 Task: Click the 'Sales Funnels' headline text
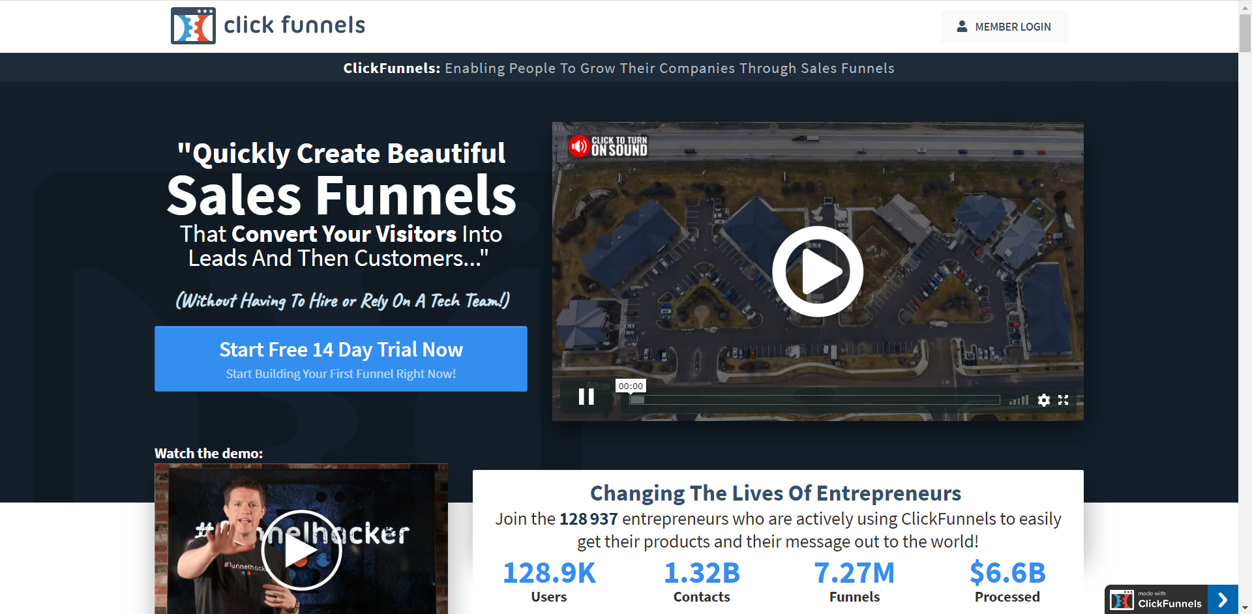coord(342,195)
